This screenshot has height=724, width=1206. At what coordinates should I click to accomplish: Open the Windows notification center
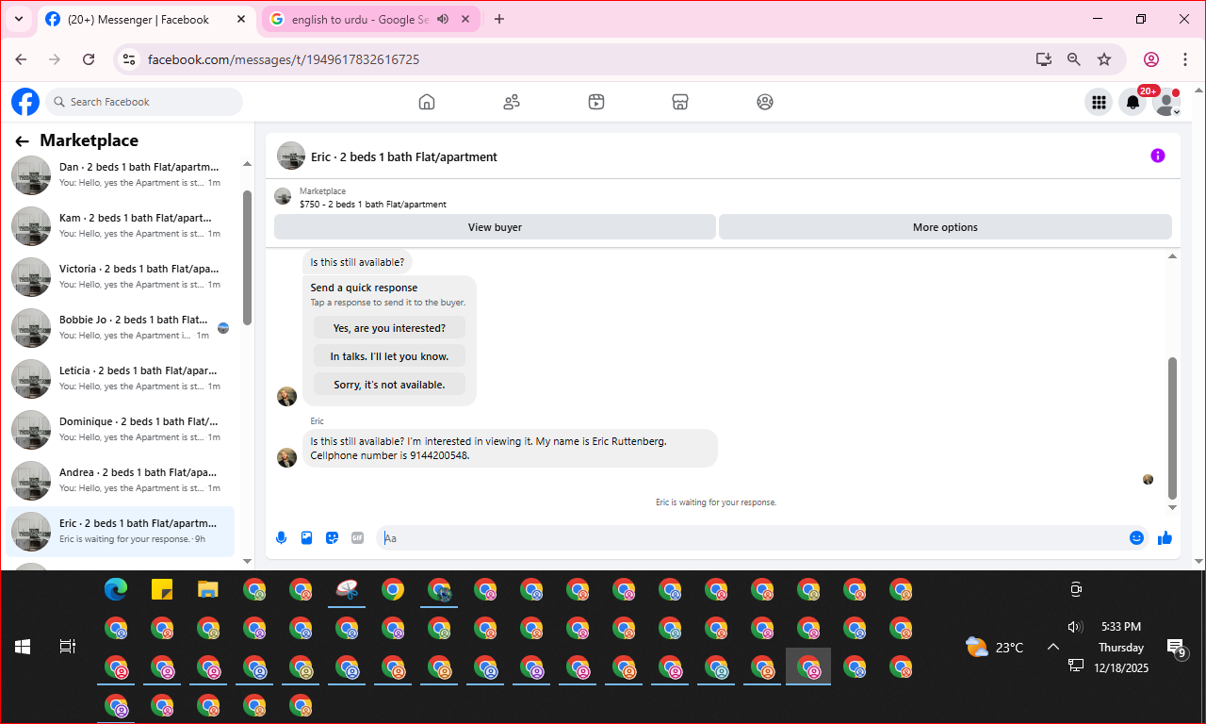tap(1177, 648)
